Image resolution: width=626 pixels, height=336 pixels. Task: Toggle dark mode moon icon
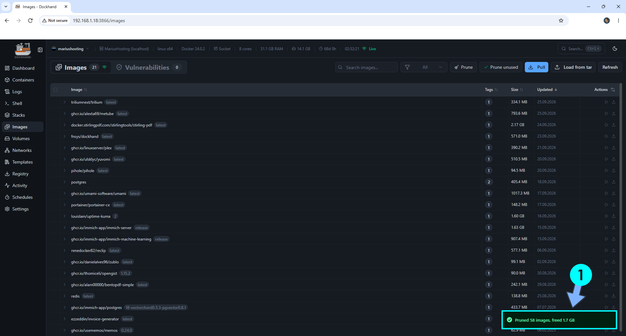[x=615, y=49]
